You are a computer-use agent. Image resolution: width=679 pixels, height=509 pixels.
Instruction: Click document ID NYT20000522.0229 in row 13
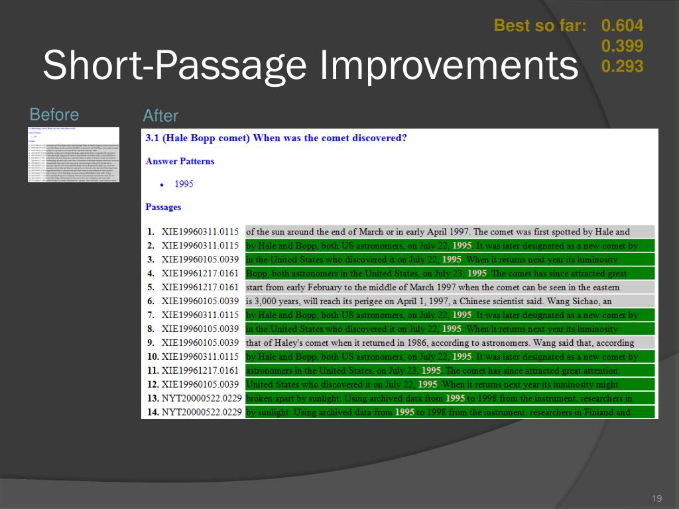click(x=202, y=398)
